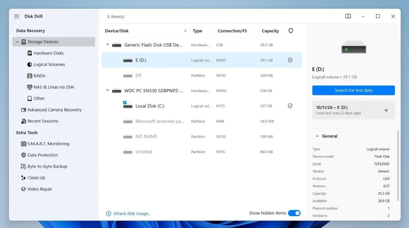This screenshot has height=228, width=409.
Task: Click the Clean Up sparkle icon
Action: (24, 178)
